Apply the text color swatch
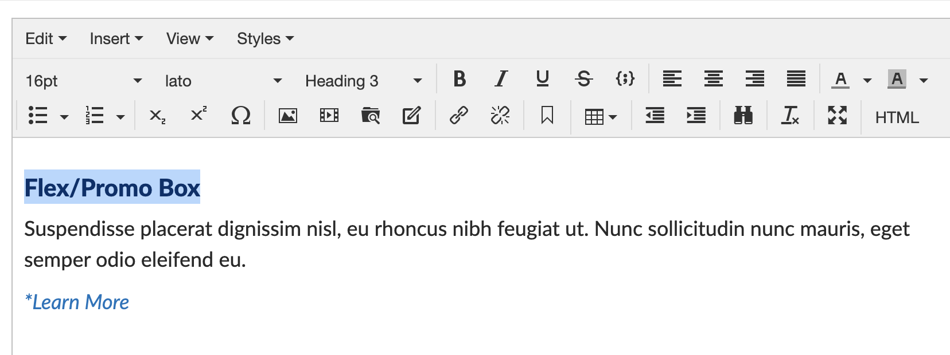The image size is (950, 355). pos(841,80)
